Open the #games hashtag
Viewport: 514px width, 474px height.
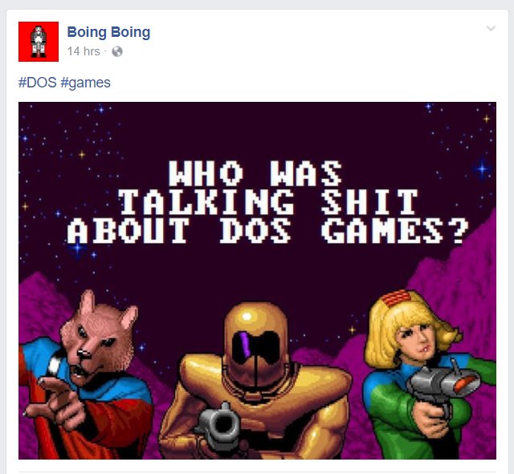coord(86,83)
